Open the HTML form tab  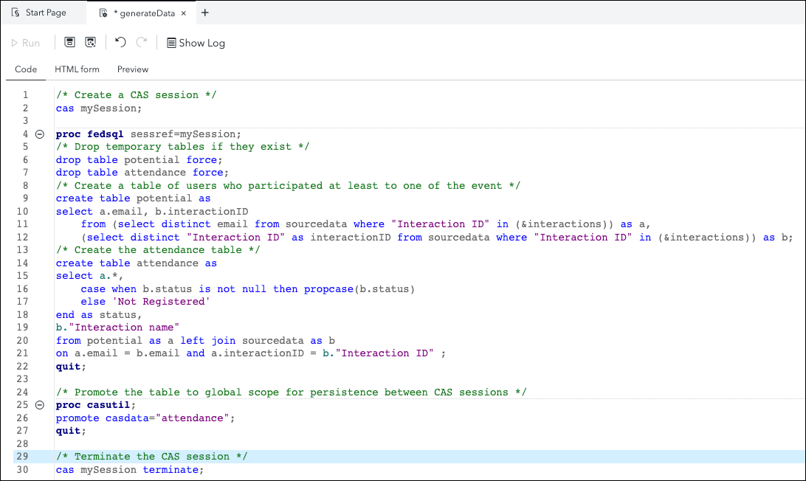point(77,69)
